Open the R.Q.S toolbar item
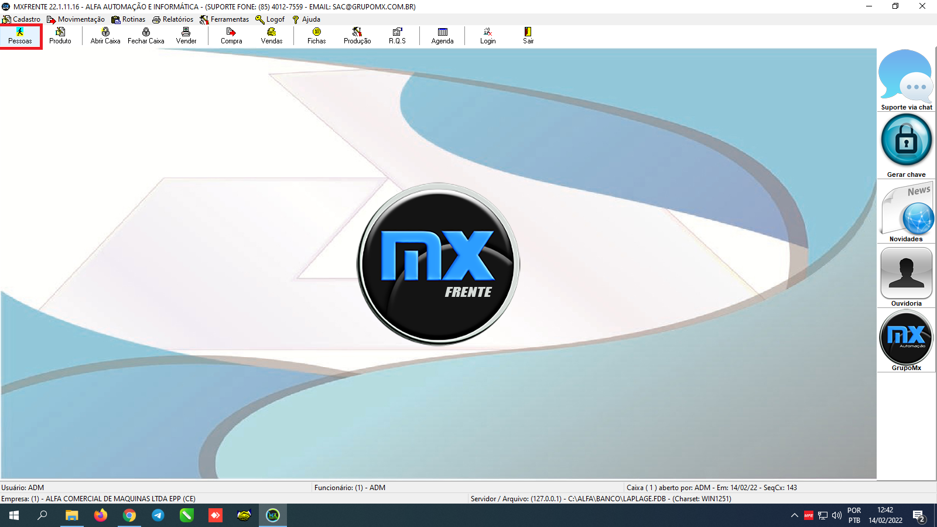937x527 pixels. 397,36
